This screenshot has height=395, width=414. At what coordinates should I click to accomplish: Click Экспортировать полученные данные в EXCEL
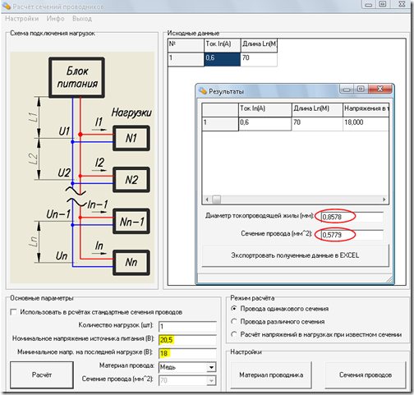[295, 255]
